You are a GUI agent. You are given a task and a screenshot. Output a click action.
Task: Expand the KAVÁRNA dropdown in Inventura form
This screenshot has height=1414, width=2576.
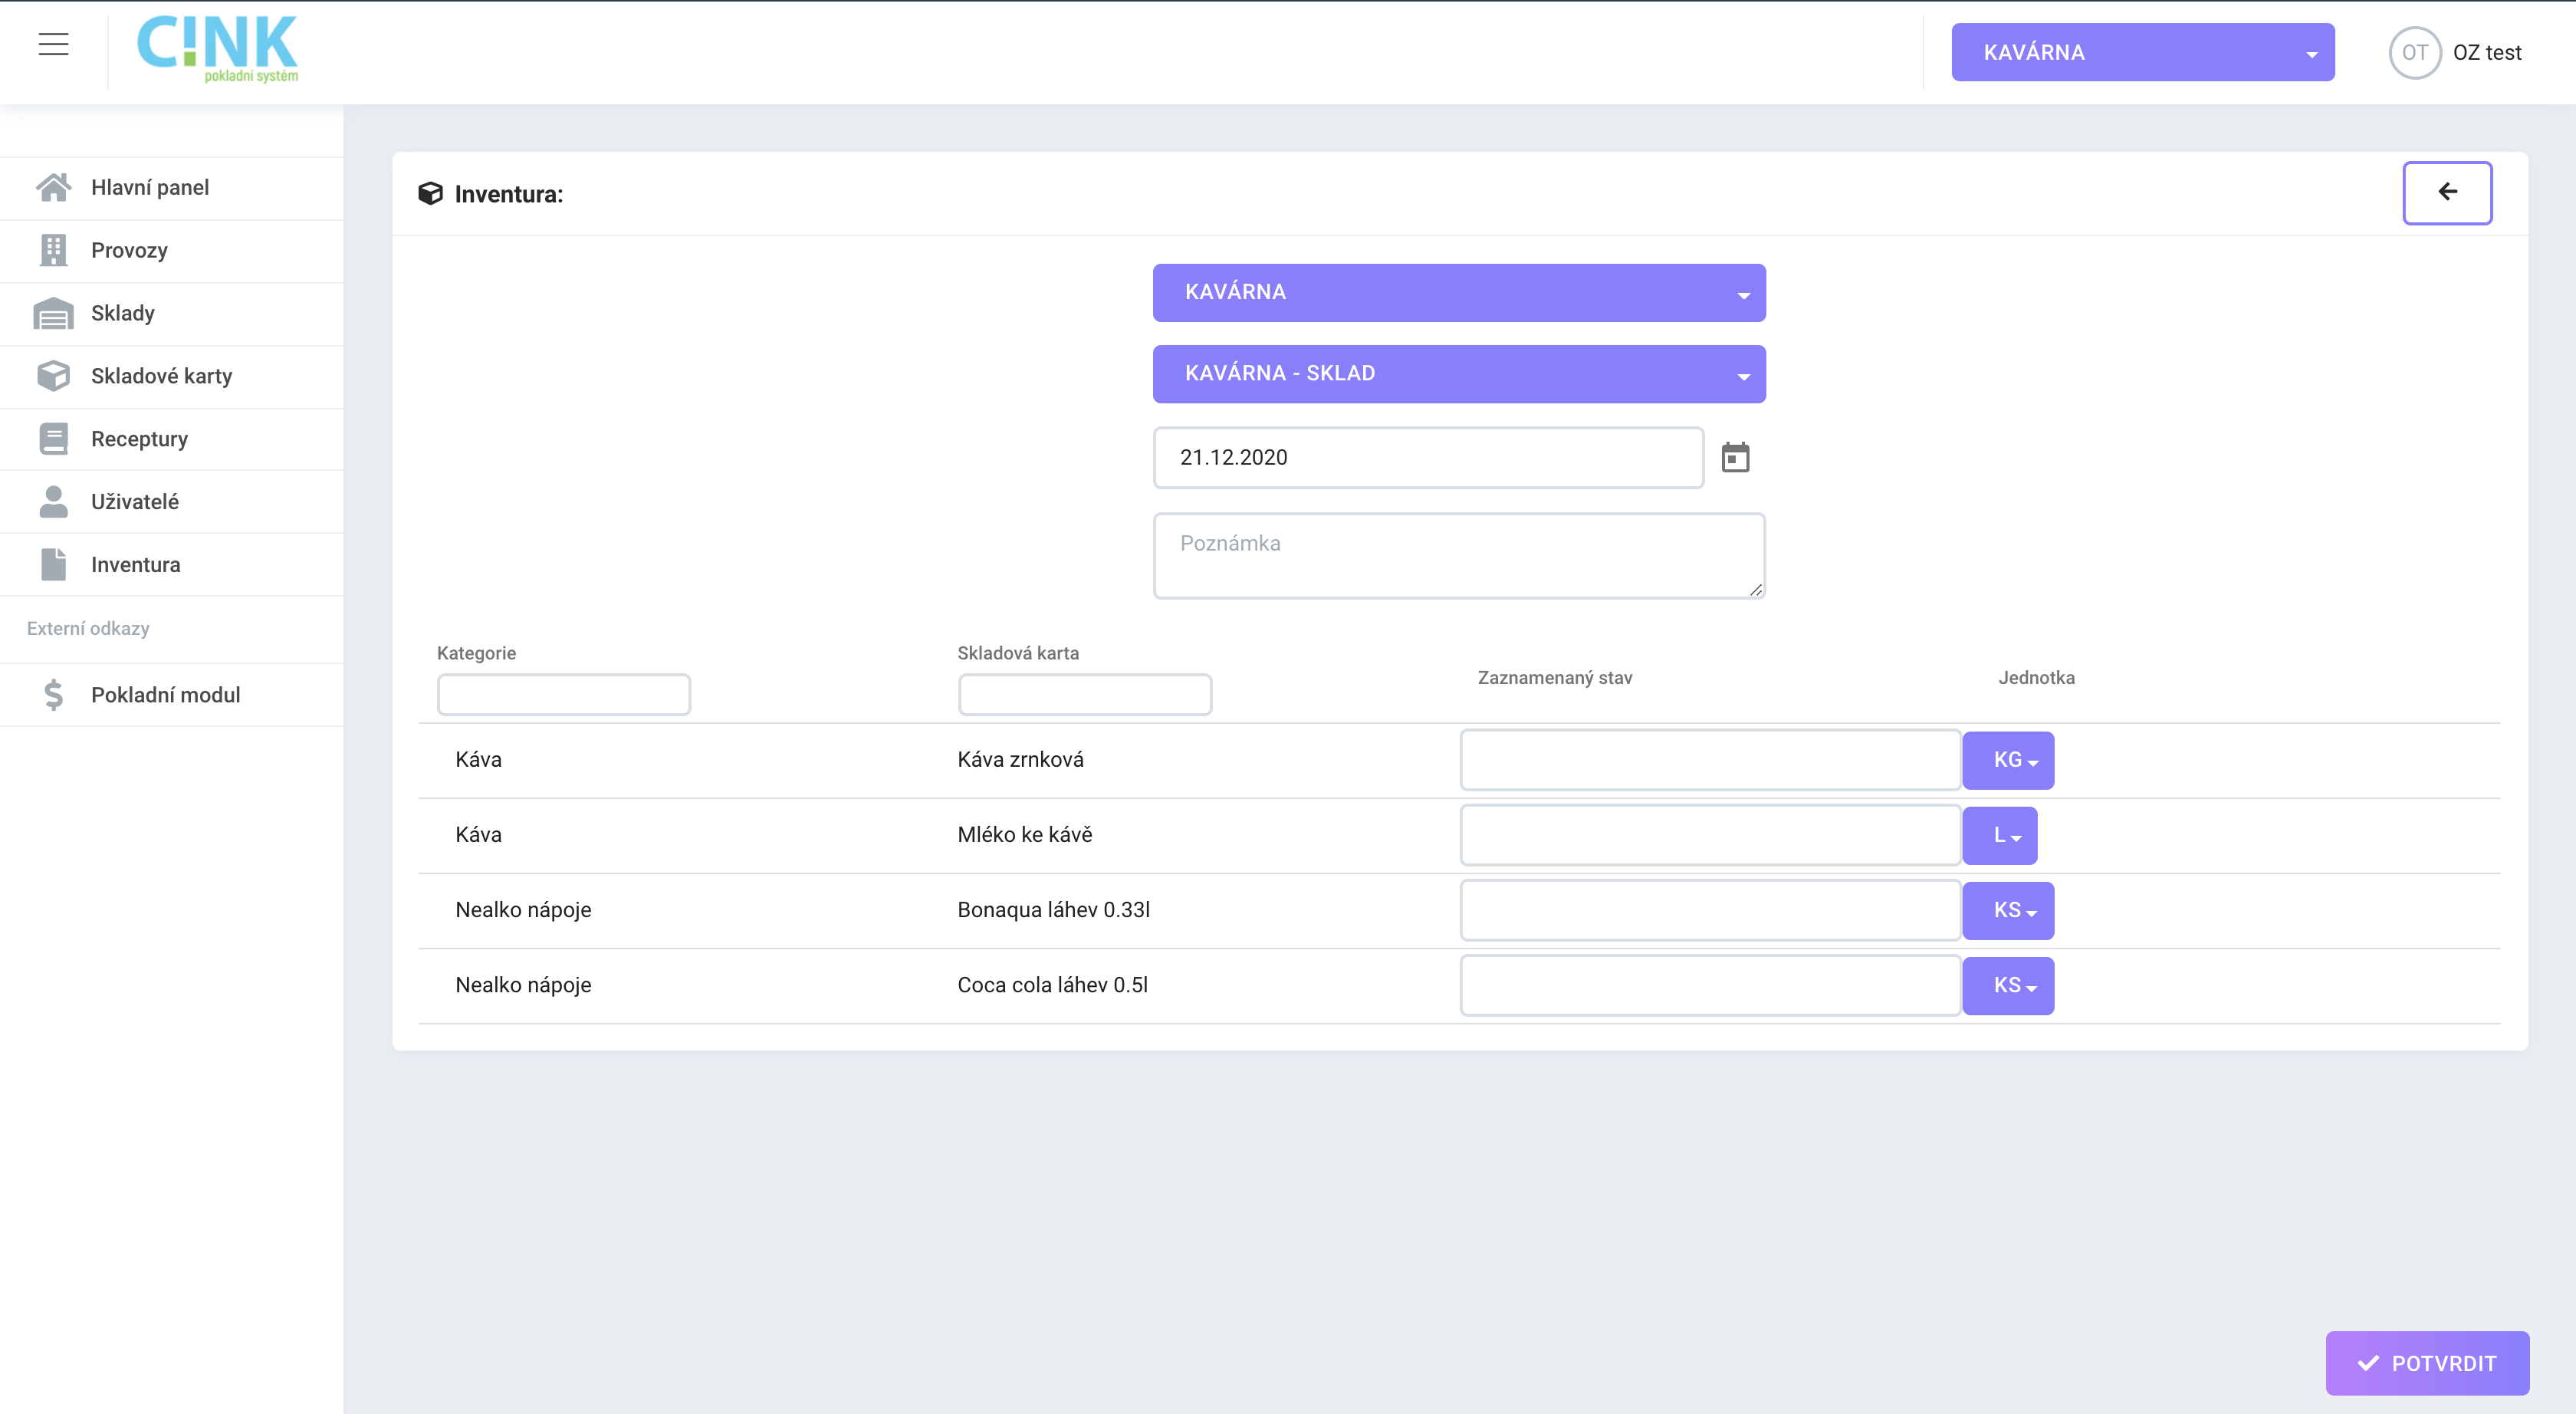[1459, 292]
